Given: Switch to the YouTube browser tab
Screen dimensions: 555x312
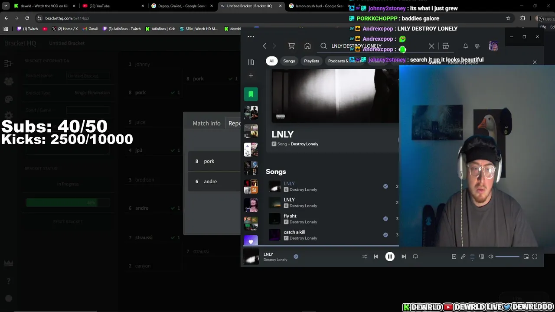Looking at the screenshot, I should [x=114, y=6].
